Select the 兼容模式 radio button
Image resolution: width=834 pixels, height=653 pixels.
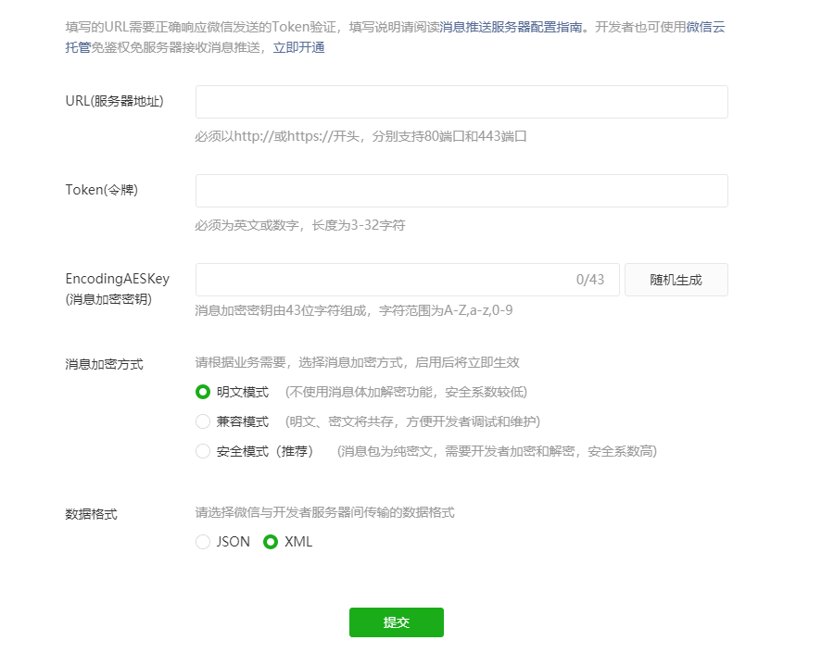(x=203, y=421)
